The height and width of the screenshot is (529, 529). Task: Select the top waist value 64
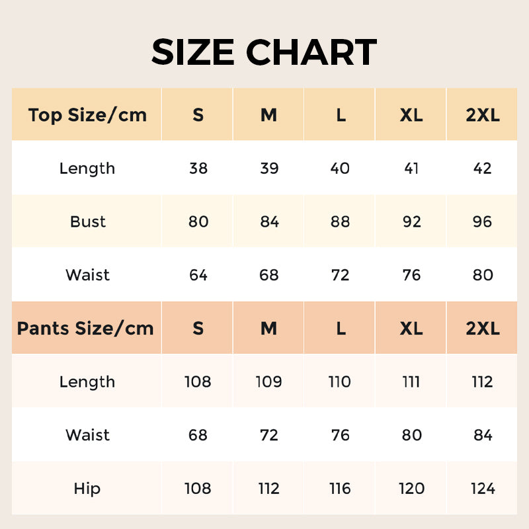click(x=198, y=275)
